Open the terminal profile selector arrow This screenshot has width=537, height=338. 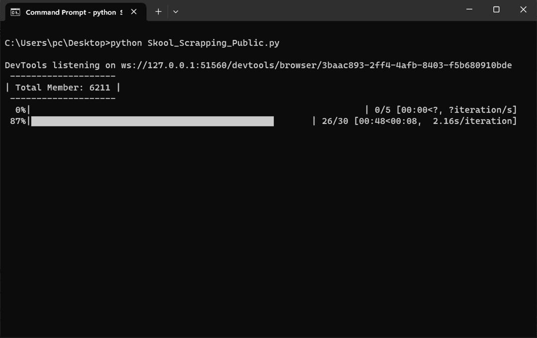[176, 11]
